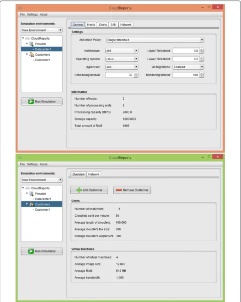Open the VM Migrations dropdown showing Enabled

click(x=188, y=67)
